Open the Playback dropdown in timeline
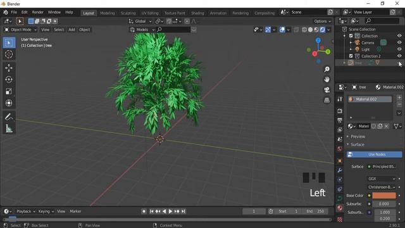The height and width of the screenshot is (228, 405). click(x=25, y=211)
